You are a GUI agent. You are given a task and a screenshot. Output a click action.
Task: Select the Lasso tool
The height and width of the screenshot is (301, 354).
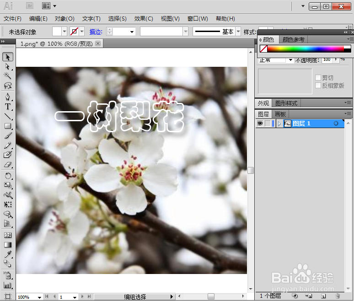(8, 86)
